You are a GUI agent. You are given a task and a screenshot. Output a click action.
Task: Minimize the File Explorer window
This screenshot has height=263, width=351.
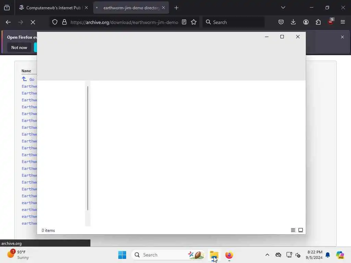coord(267,37)
